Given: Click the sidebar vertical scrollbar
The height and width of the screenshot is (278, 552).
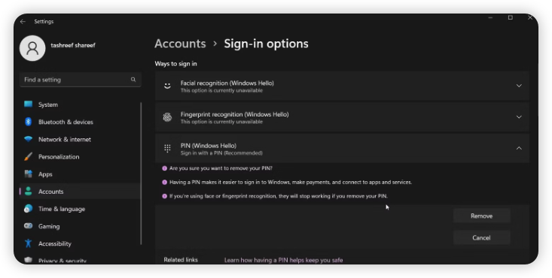Looking at the screenshot, I should tap(141, 174).
